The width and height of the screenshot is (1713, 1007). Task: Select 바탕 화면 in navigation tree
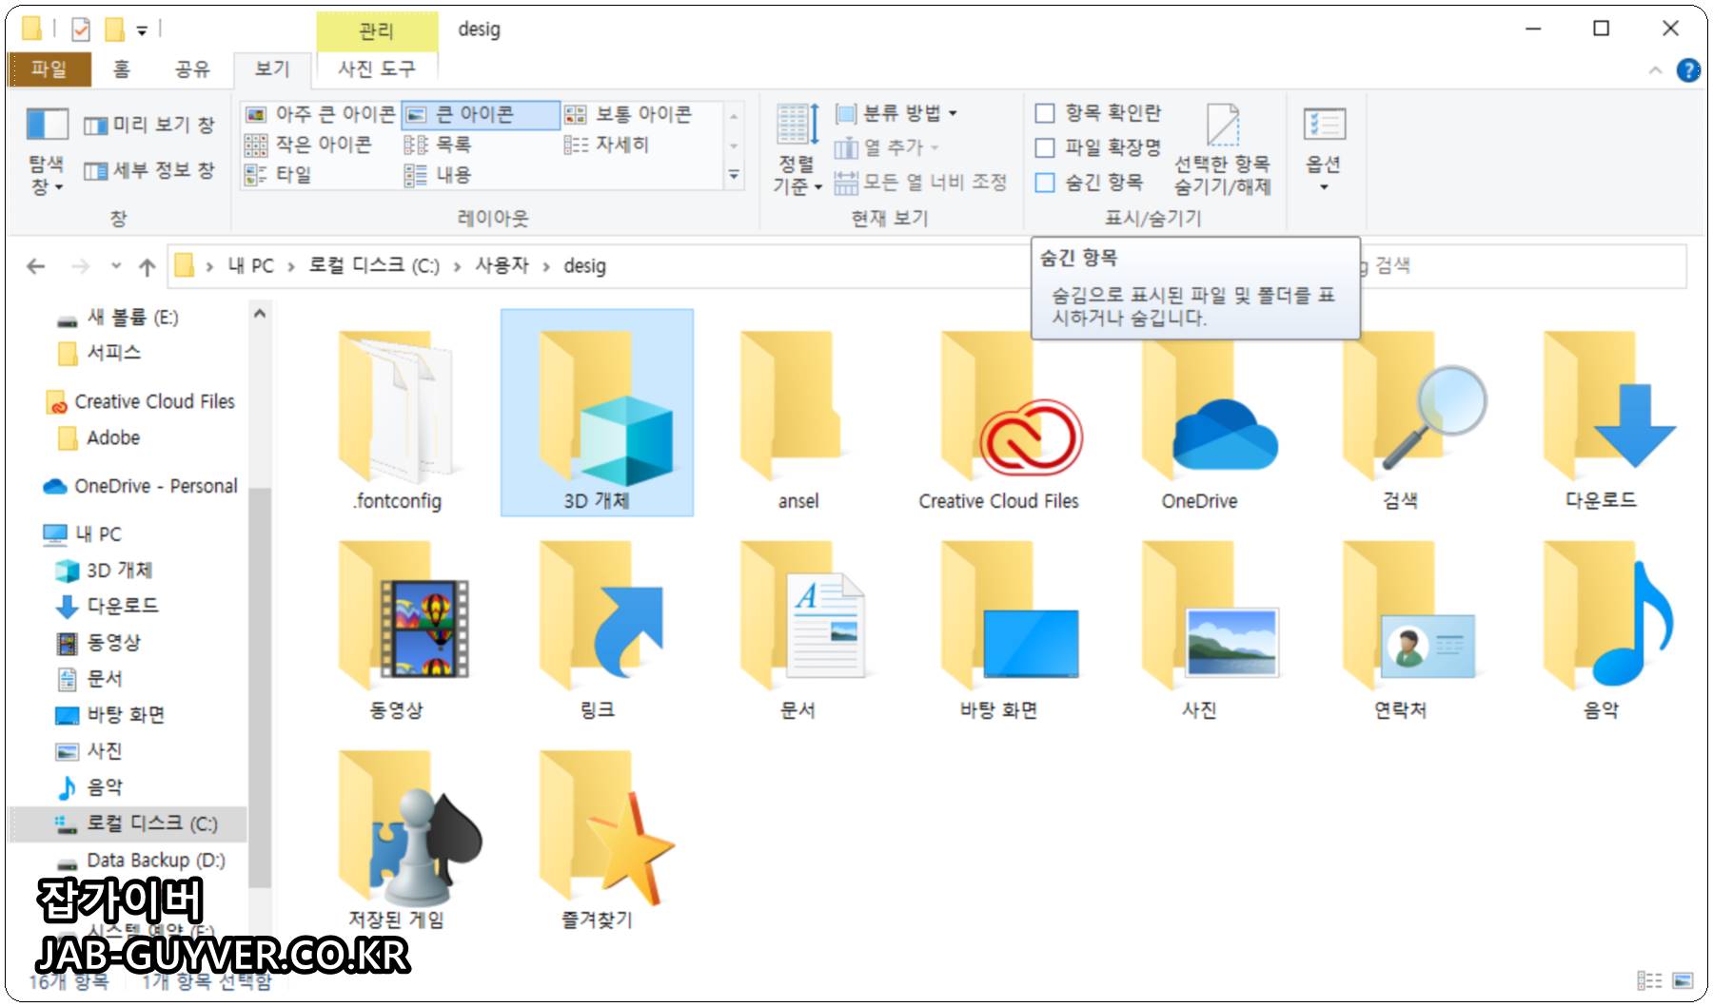pos(125,715)
